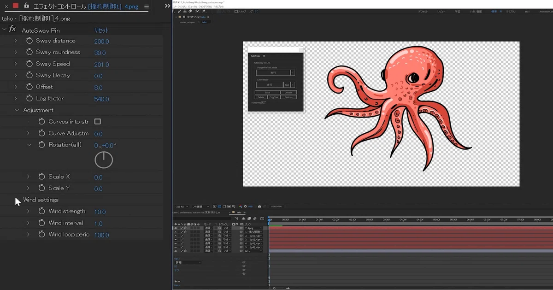This screenshot has height=290, width=553.
Task: Click the stopwatch icon for Sway distance
Action: click(x=29, y=41)
